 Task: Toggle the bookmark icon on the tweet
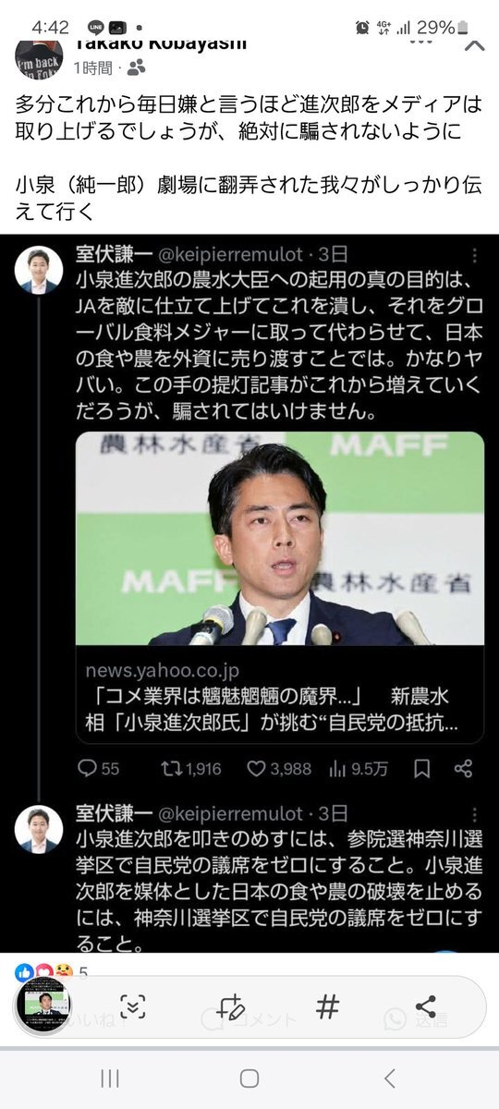coord(421,768)
